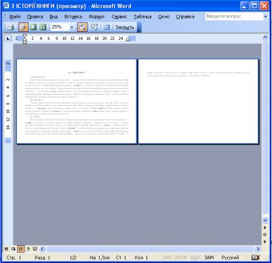Switch to Outline view icon
This screenshot has width=272, height=263.
28,249
